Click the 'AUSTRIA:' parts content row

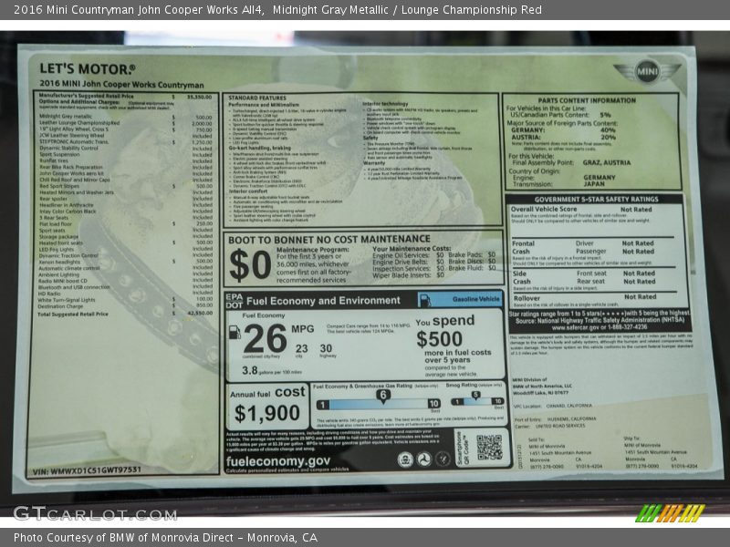[563, 138]
